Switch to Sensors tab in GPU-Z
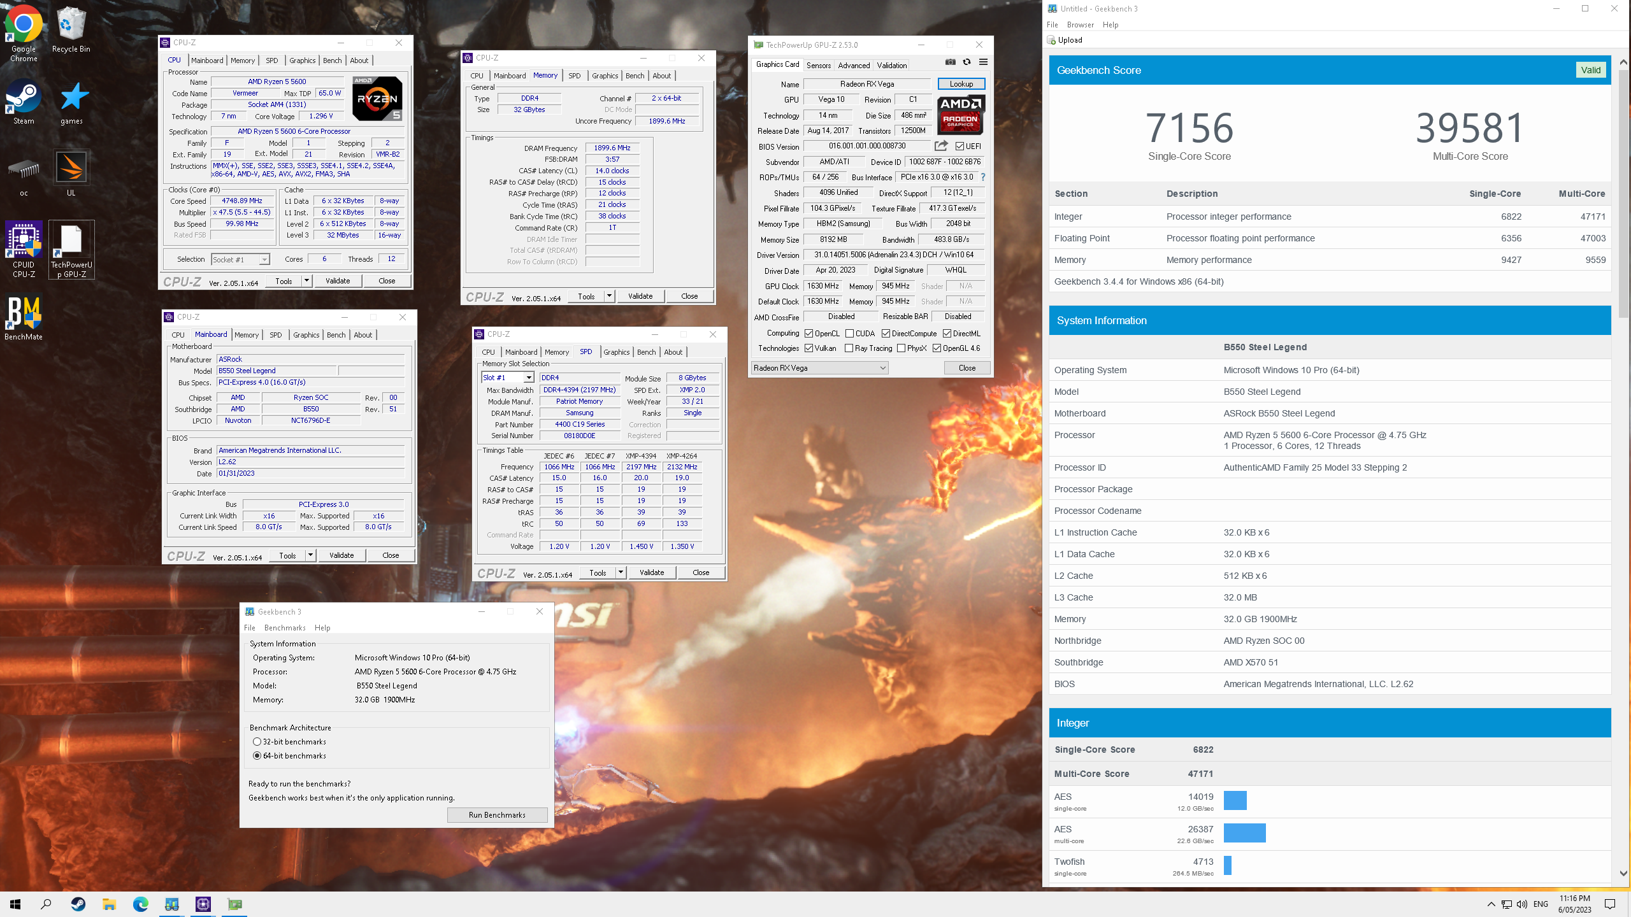This screenshot has height=917, width=1631. [819, 65]
